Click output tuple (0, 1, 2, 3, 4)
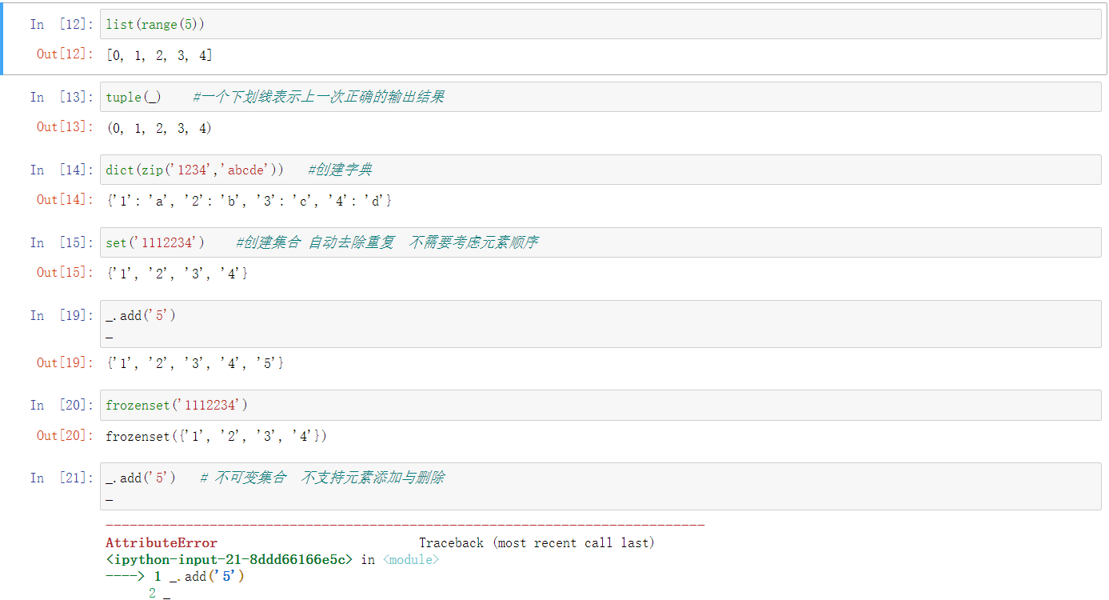The height and width of the screenshot is (600, 1109). (159, 128)
